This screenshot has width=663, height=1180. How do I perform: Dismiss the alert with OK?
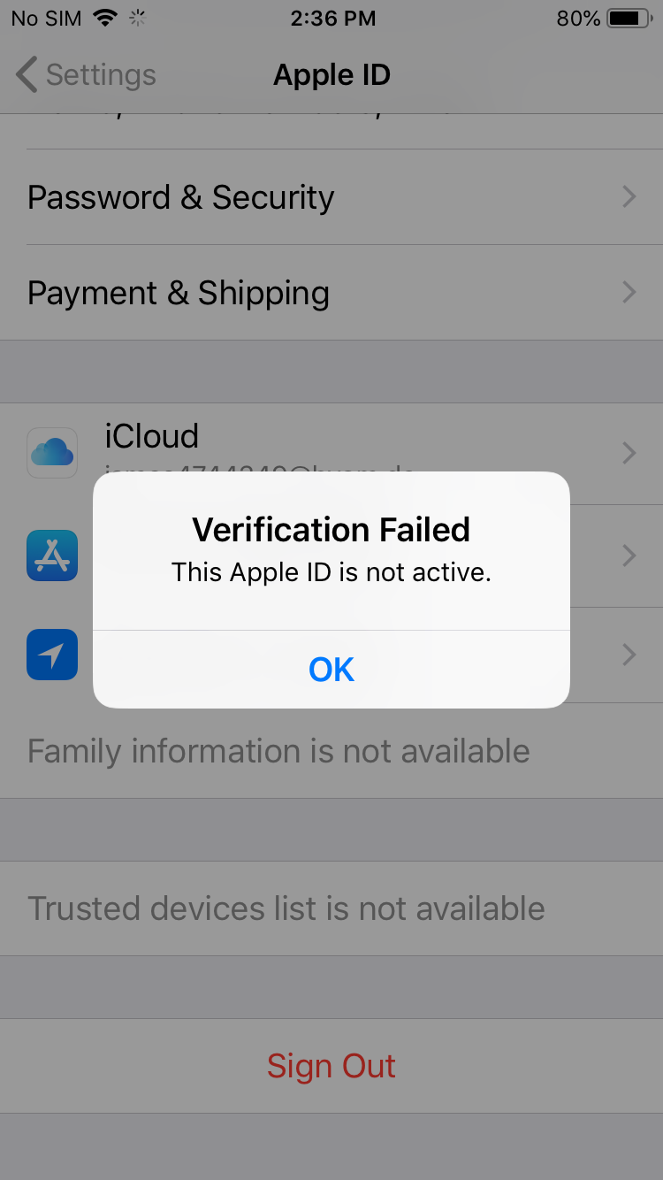(331, 670)
